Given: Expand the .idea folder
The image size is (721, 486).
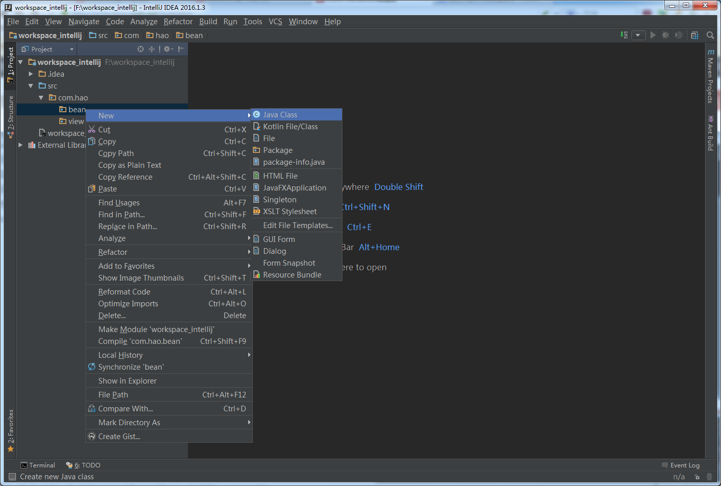Looking at the screenshot, I should pyautogui.click(x=31, y=74).
